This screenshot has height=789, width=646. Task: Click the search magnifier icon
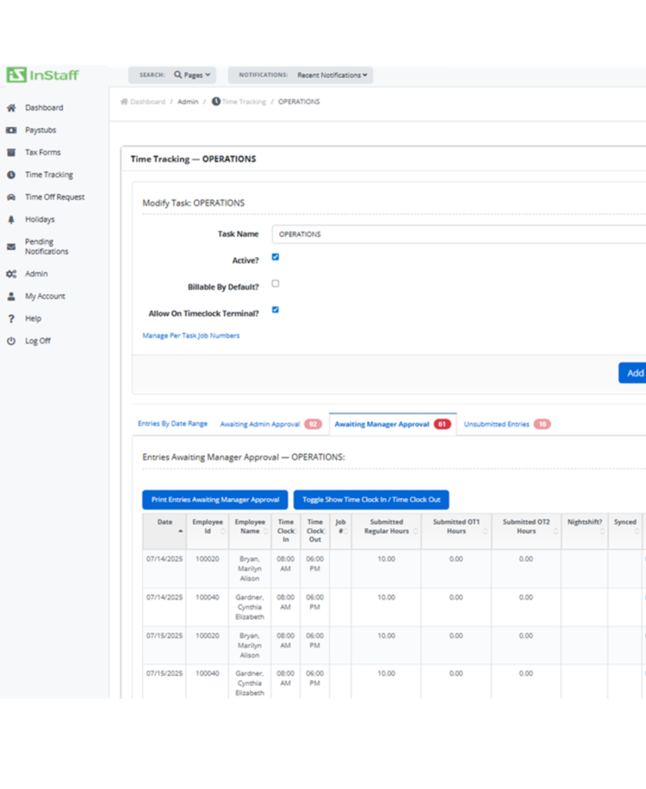coord(178,75)
